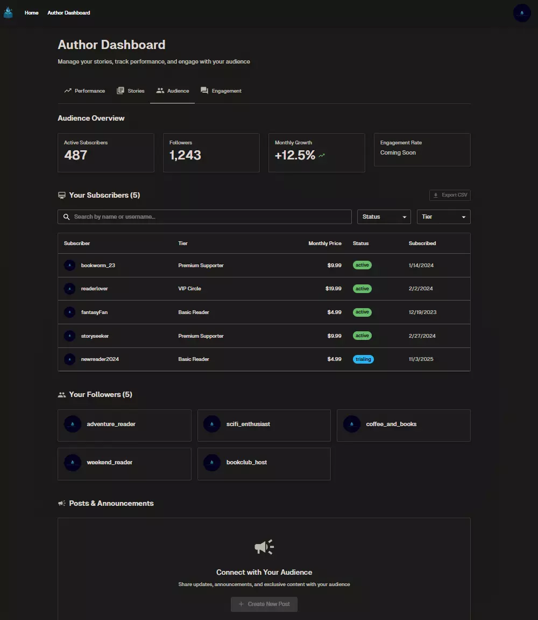Click the people icon beside Audience tab

pos(159,90)
